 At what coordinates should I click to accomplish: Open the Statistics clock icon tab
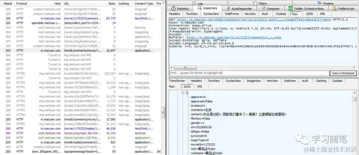173,9
